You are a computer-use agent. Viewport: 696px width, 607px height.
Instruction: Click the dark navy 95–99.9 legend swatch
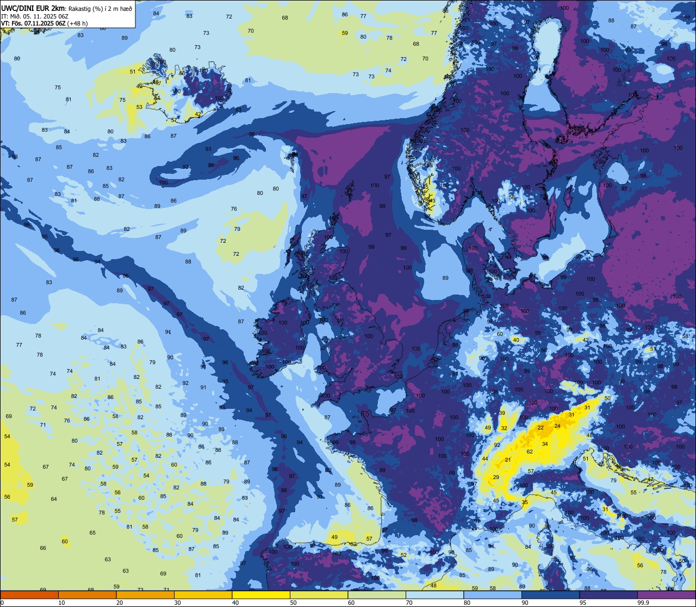coord(608,594)
